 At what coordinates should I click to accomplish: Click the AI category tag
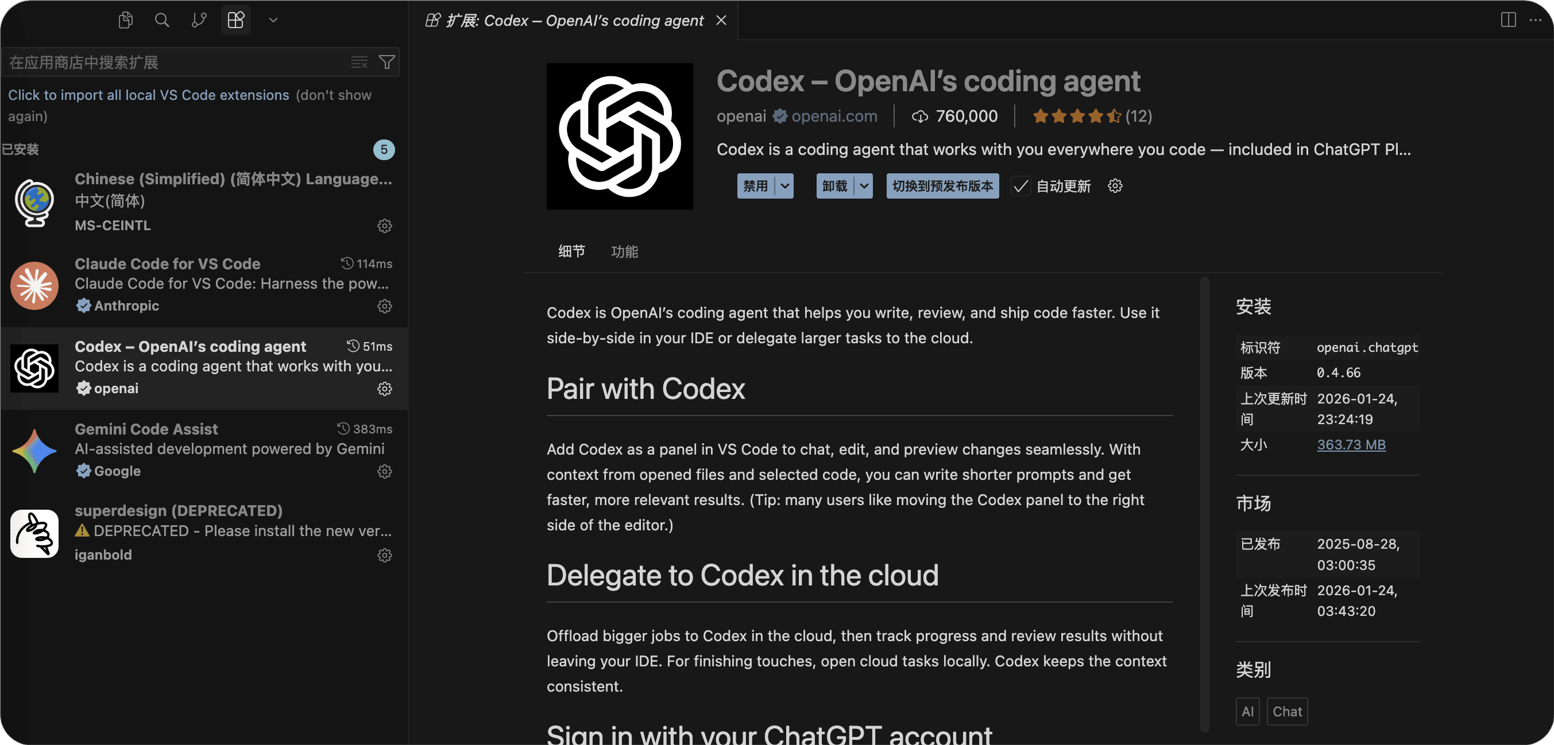click(x=1247, y=711)
